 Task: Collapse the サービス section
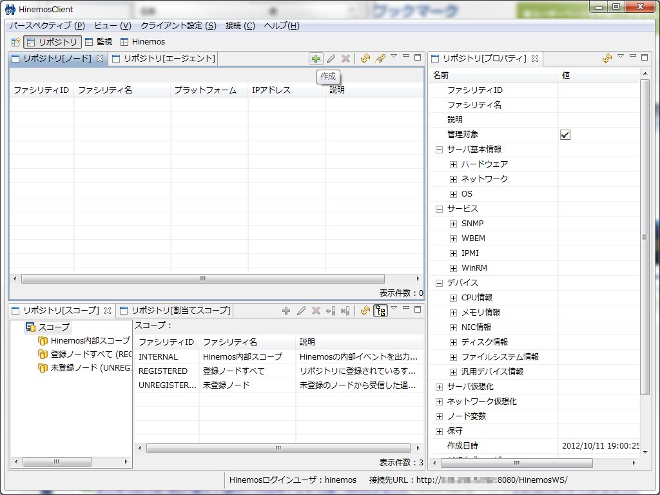coord(440,209)
